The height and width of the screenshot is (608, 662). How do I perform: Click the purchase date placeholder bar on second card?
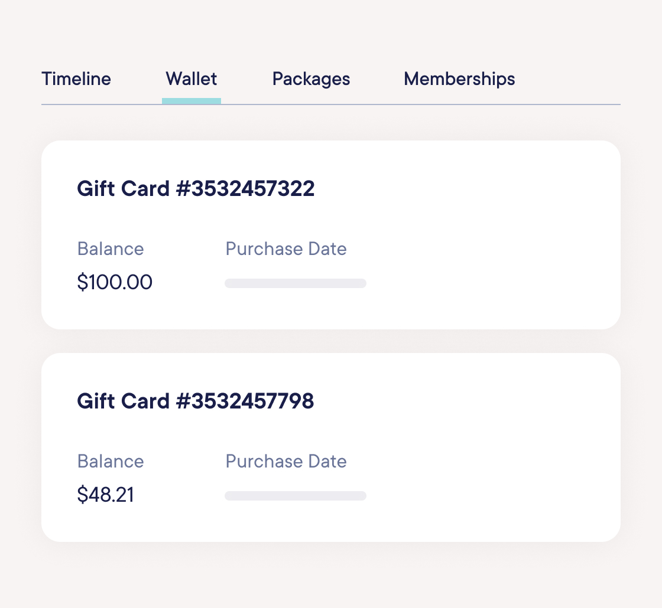click(296, 496)
